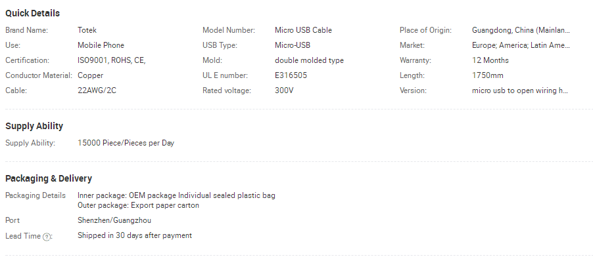This screenshot has height=257, width=593.
Task: Click the truncated Version value text
Action: (x=520, y=90)
